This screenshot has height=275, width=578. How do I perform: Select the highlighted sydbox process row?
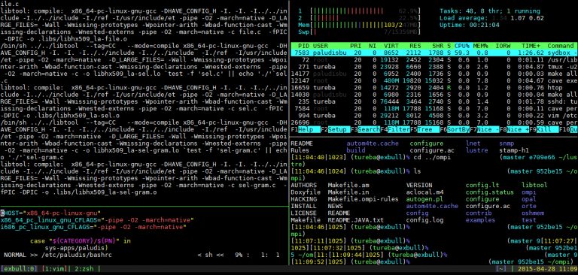point(434,53)
